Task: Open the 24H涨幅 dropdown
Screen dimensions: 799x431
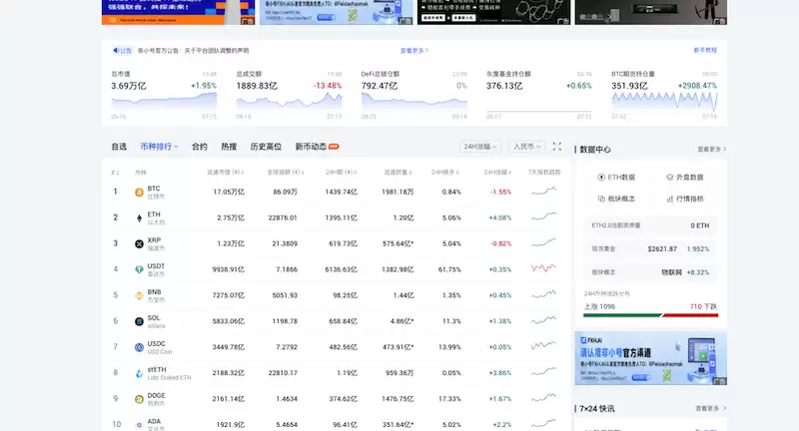Action: coord(481,147)
